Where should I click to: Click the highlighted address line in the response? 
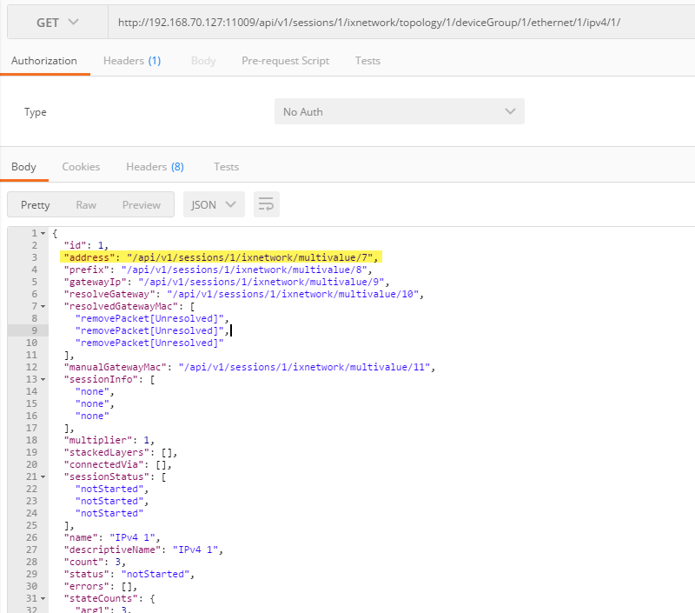[x=222, y=258]
